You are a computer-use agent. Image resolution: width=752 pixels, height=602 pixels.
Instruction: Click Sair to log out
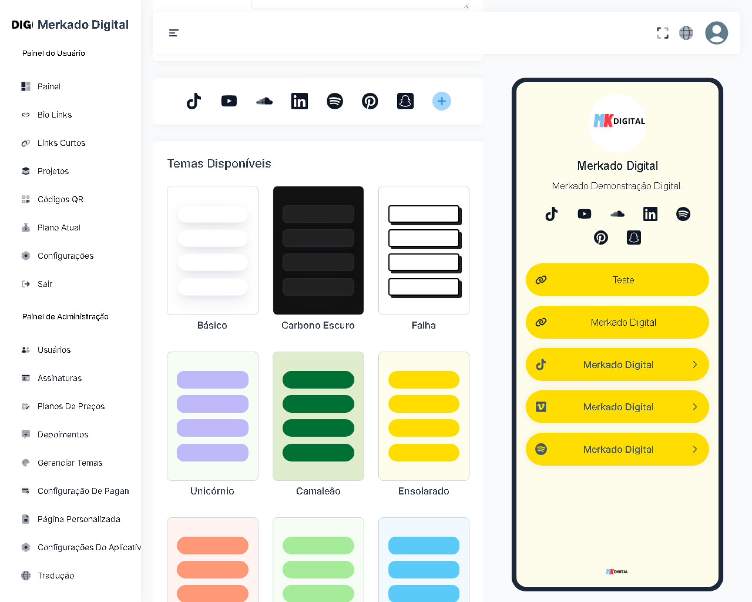tap(45, 284)
